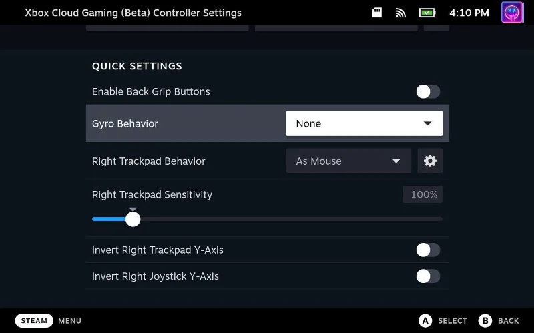Click the battery indicator icon
Image resolution: width=534 pixels, height=333 pixels.
point(427,13)
